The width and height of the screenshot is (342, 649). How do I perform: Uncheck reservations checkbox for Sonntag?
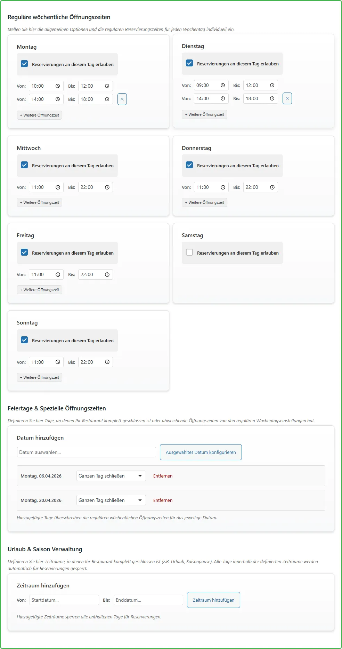[x=24, y=340]
